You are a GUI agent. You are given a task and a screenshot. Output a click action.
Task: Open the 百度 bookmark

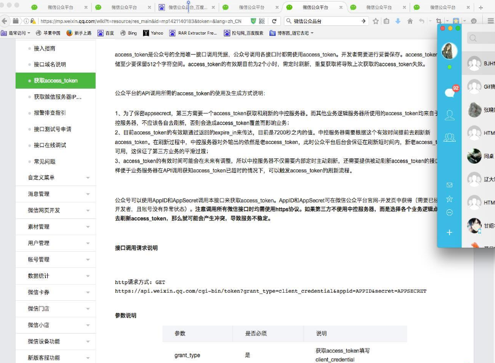[x=106, y=33]
